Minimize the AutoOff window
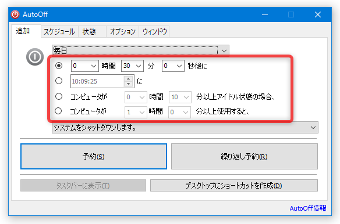The width and height of the screenshot is (340, 224). coord(265,15)
